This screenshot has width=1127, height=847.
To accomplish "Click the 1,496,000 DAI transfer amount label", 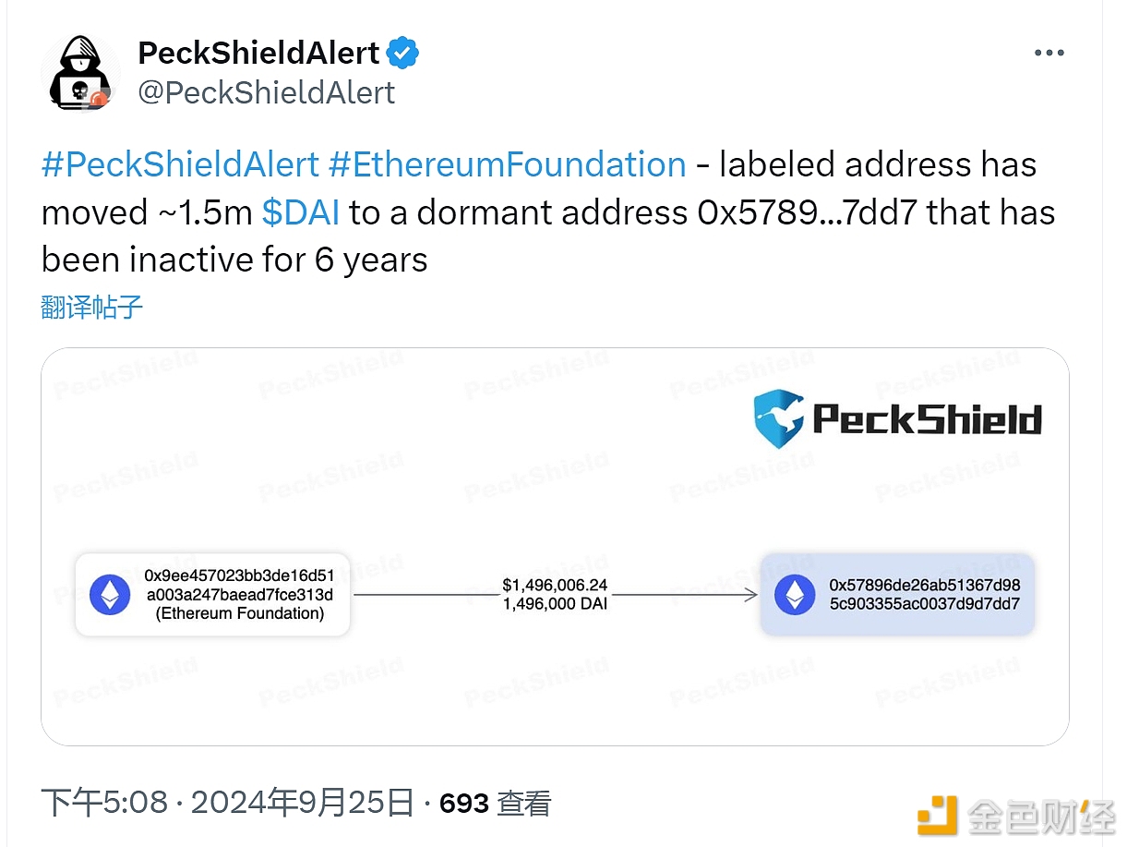I will (x=555, y=604).
